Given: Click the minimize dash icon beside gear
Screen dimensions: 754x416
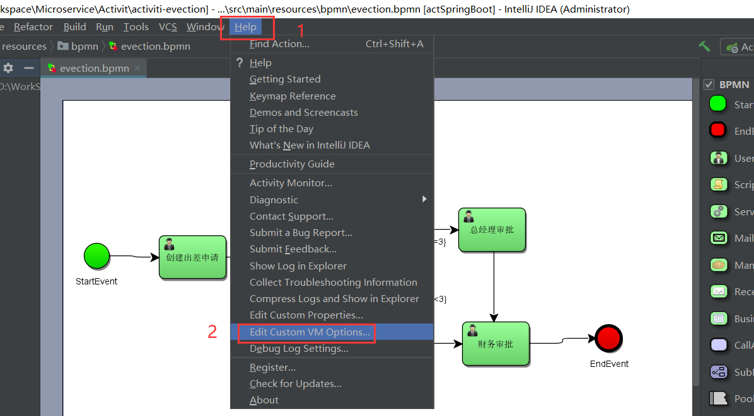Looking at the screenshot, I should click(29, 68).
